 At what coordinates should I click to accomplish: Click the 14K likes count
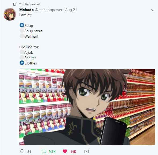click(x=73, y=152)
